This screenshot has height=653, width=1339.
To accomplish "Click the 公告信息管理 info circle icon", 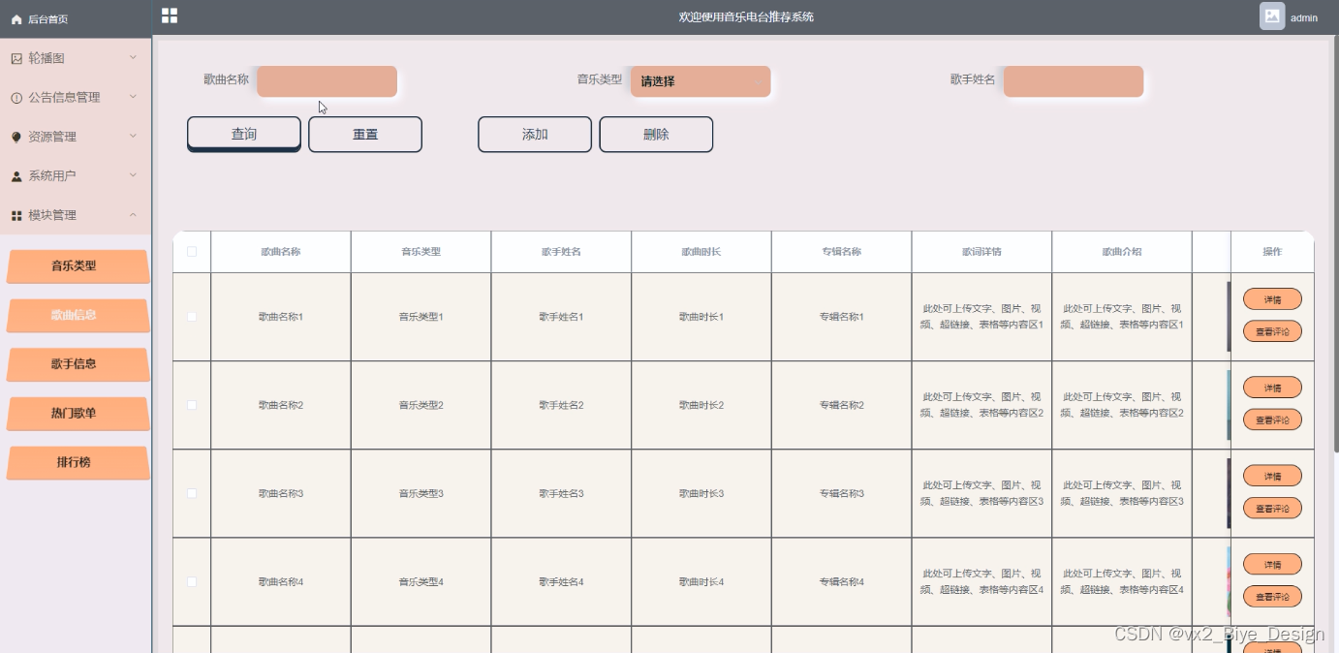I will (x=16, y=98).
